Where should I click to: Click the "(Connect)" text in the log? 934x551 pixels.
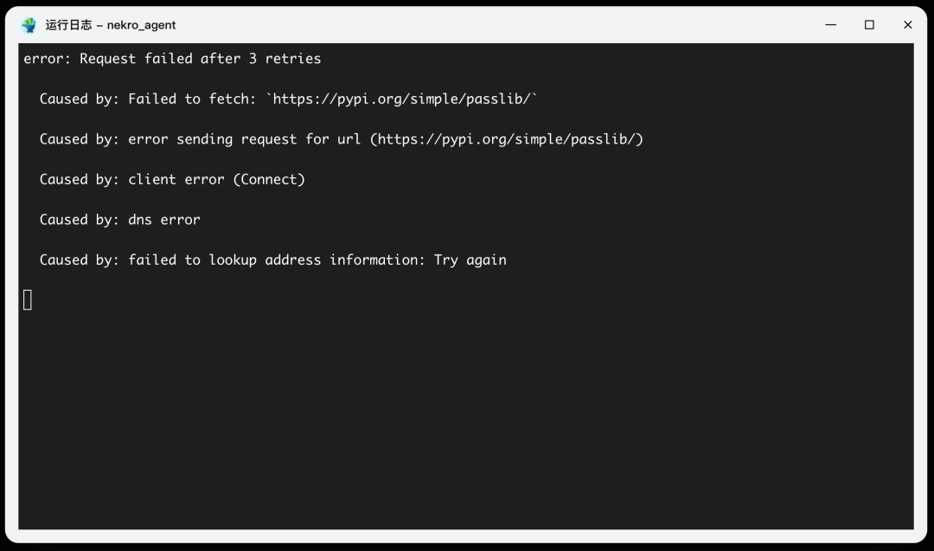coord(269,180)
